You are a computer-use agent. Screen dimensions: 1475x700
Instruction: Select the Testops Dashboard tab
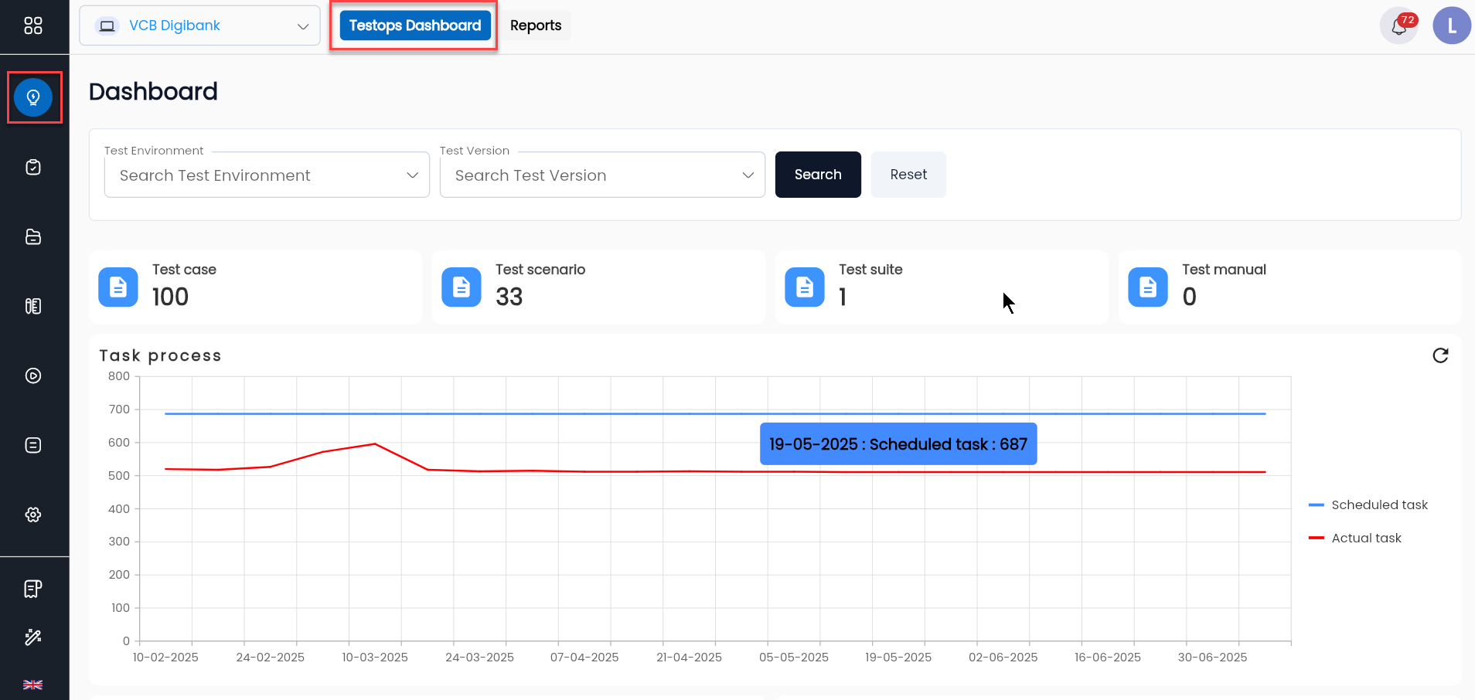pos(414,25)
